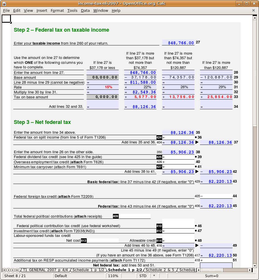Switch to T1 GENERAL 2007 p 4/4 sheet tab
Viewport: 259px width, 280px height.
45,270
